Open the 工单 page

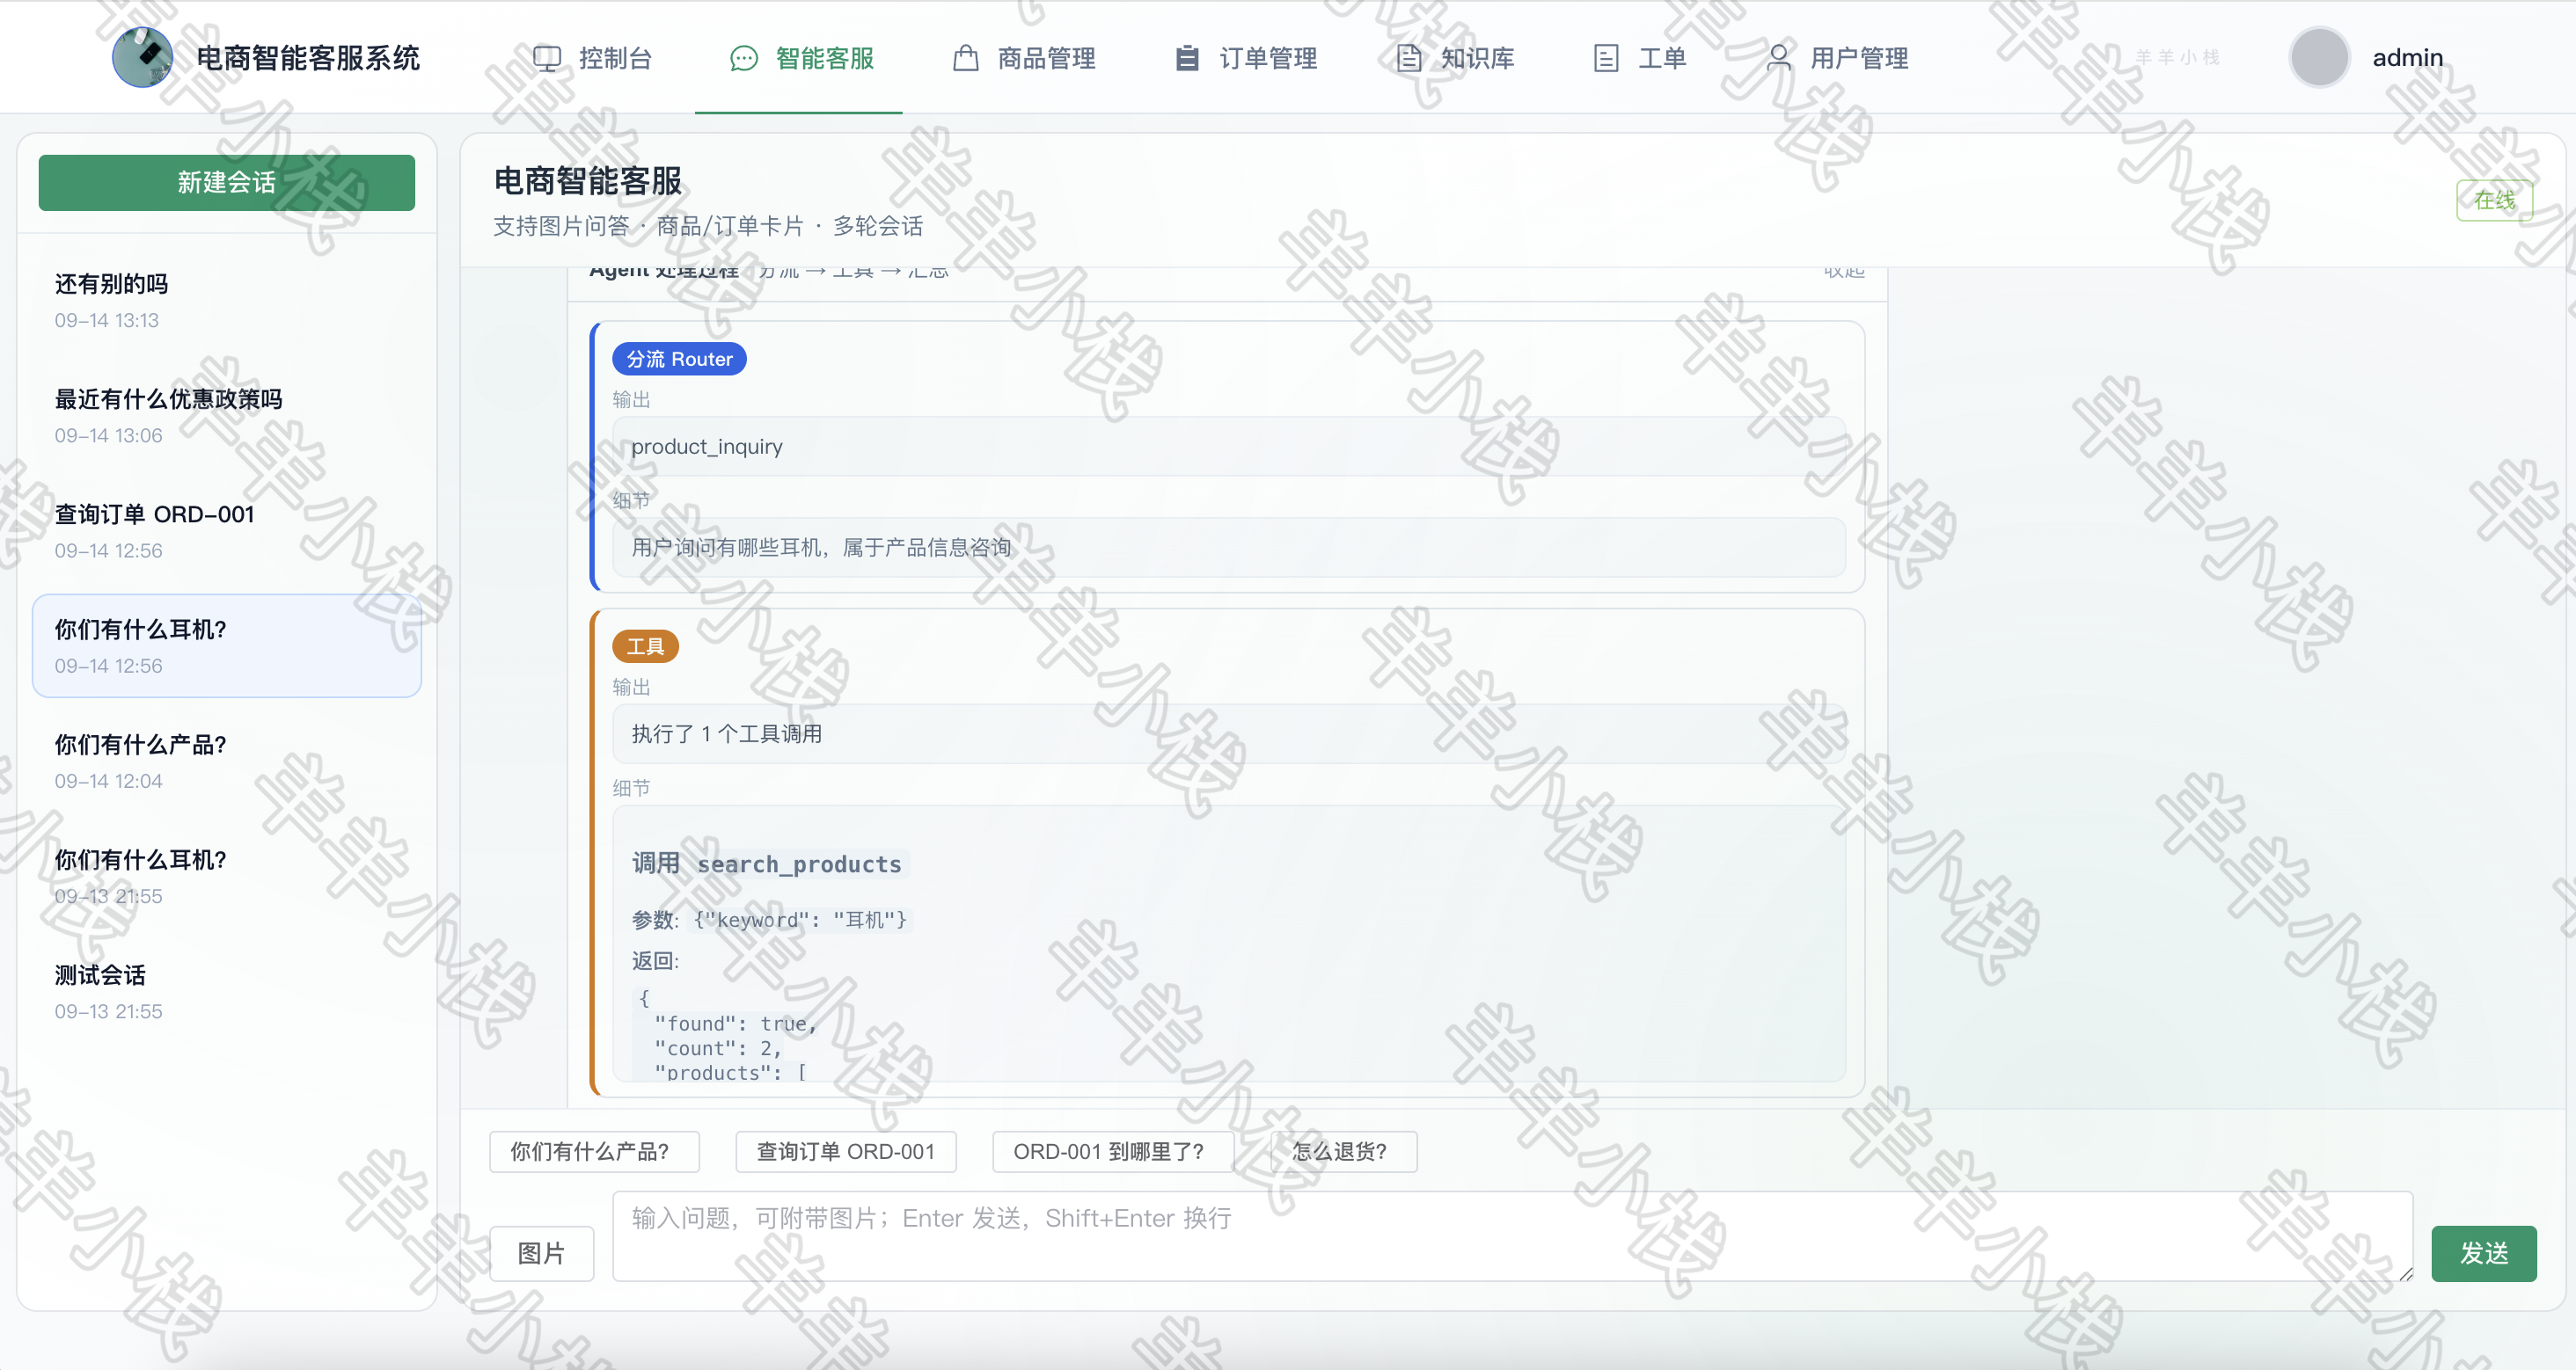pyautogui.click(x=1640, y=58)
